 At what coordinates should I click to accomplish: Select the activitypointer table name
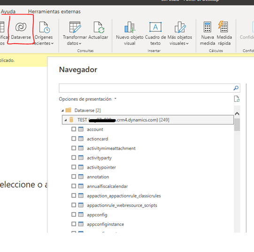coord(101,168)
